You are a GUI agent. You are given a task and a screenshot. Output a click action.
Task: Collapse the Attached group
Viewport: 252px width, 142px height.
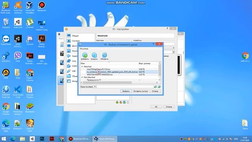pos(82,67)
